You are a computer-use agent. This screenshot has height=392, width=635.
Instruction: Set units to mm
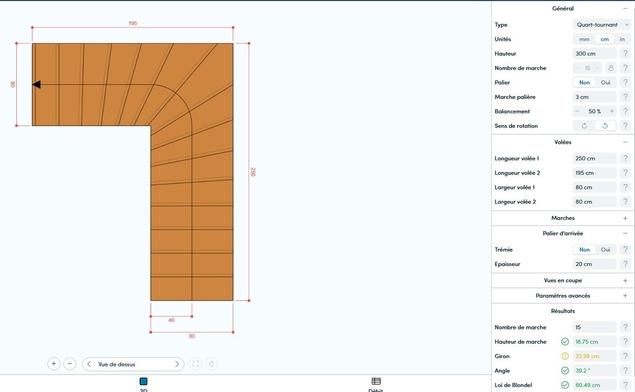point(584,39)
